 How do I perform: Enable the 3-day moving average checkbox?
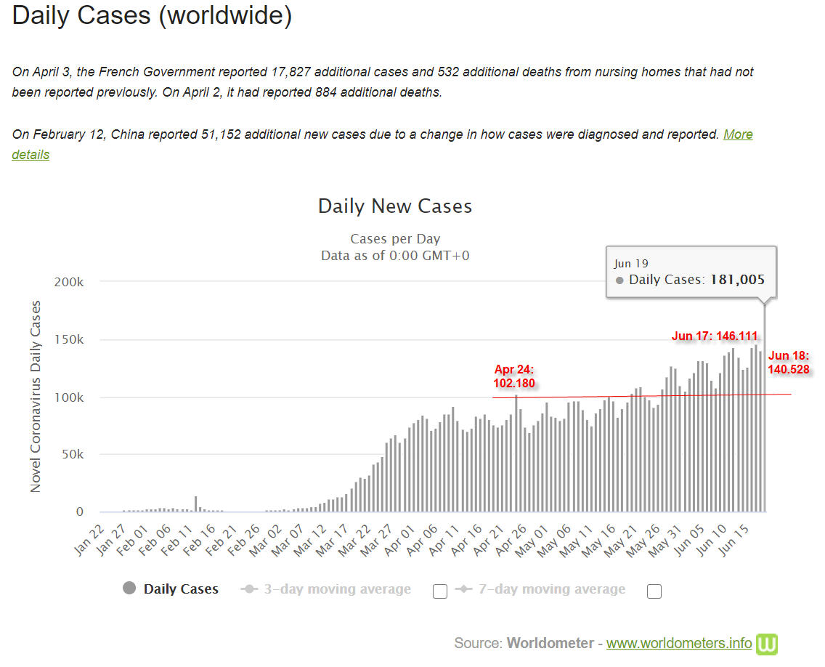pyautogui.click(x=440, y=591)
